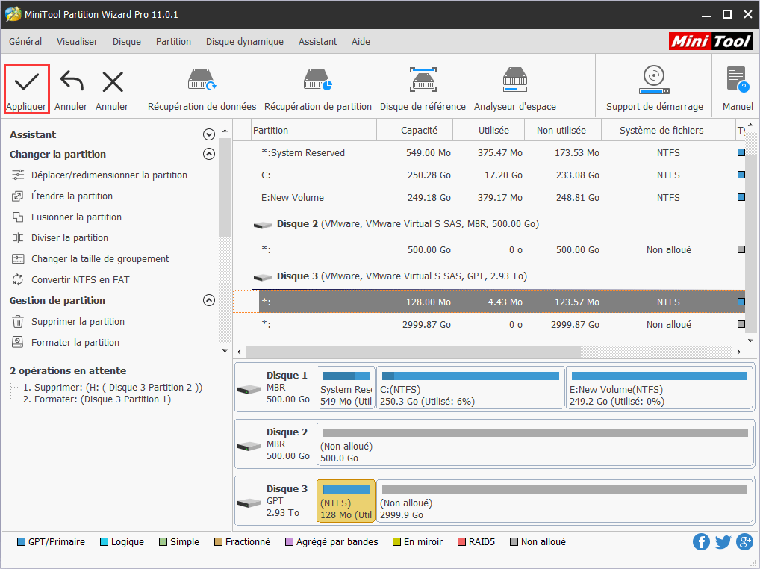Screen dimensions: 760x569
Task: Click the Étendre la partition icon
Action: pyautogui.click(x=18, y=196)
